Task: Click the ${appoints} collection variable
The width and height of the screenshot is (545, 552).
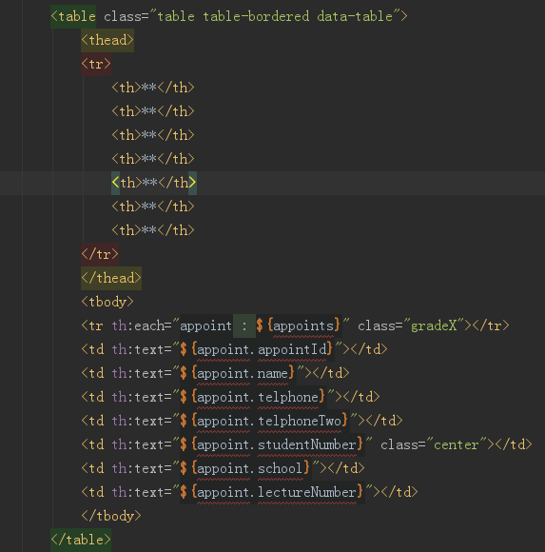Action: coord(299,325)
